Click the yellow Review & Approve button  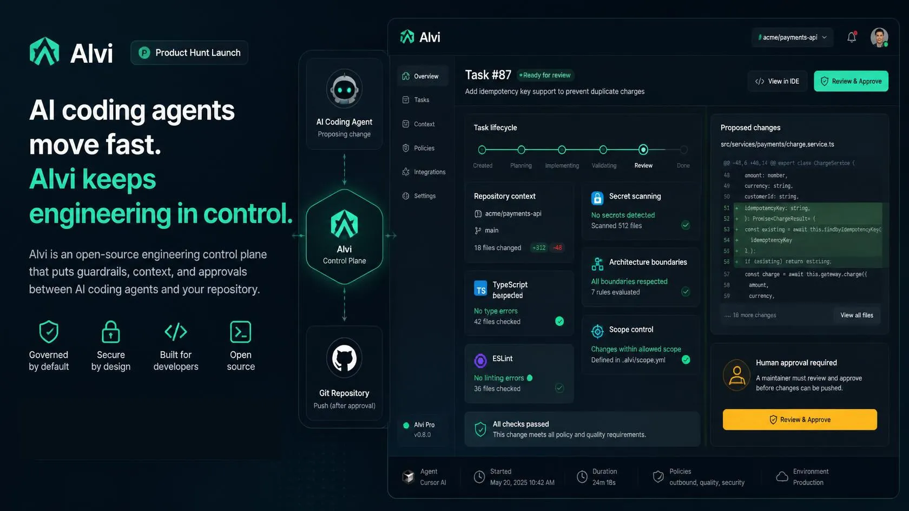[800, 420]
